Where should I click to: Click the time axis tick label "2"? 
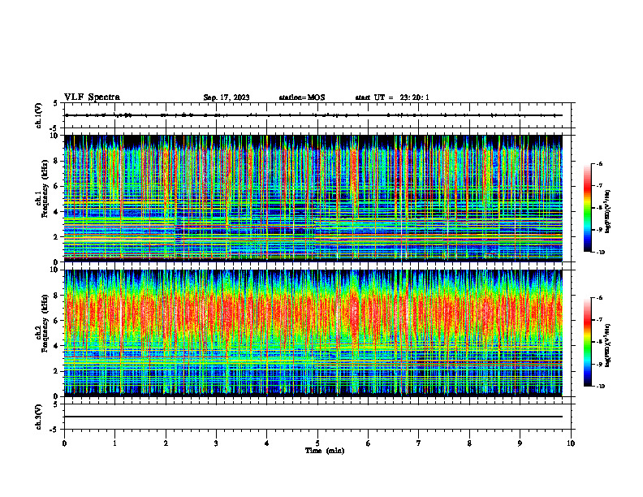pyautogui.click(x=166, y=443)
